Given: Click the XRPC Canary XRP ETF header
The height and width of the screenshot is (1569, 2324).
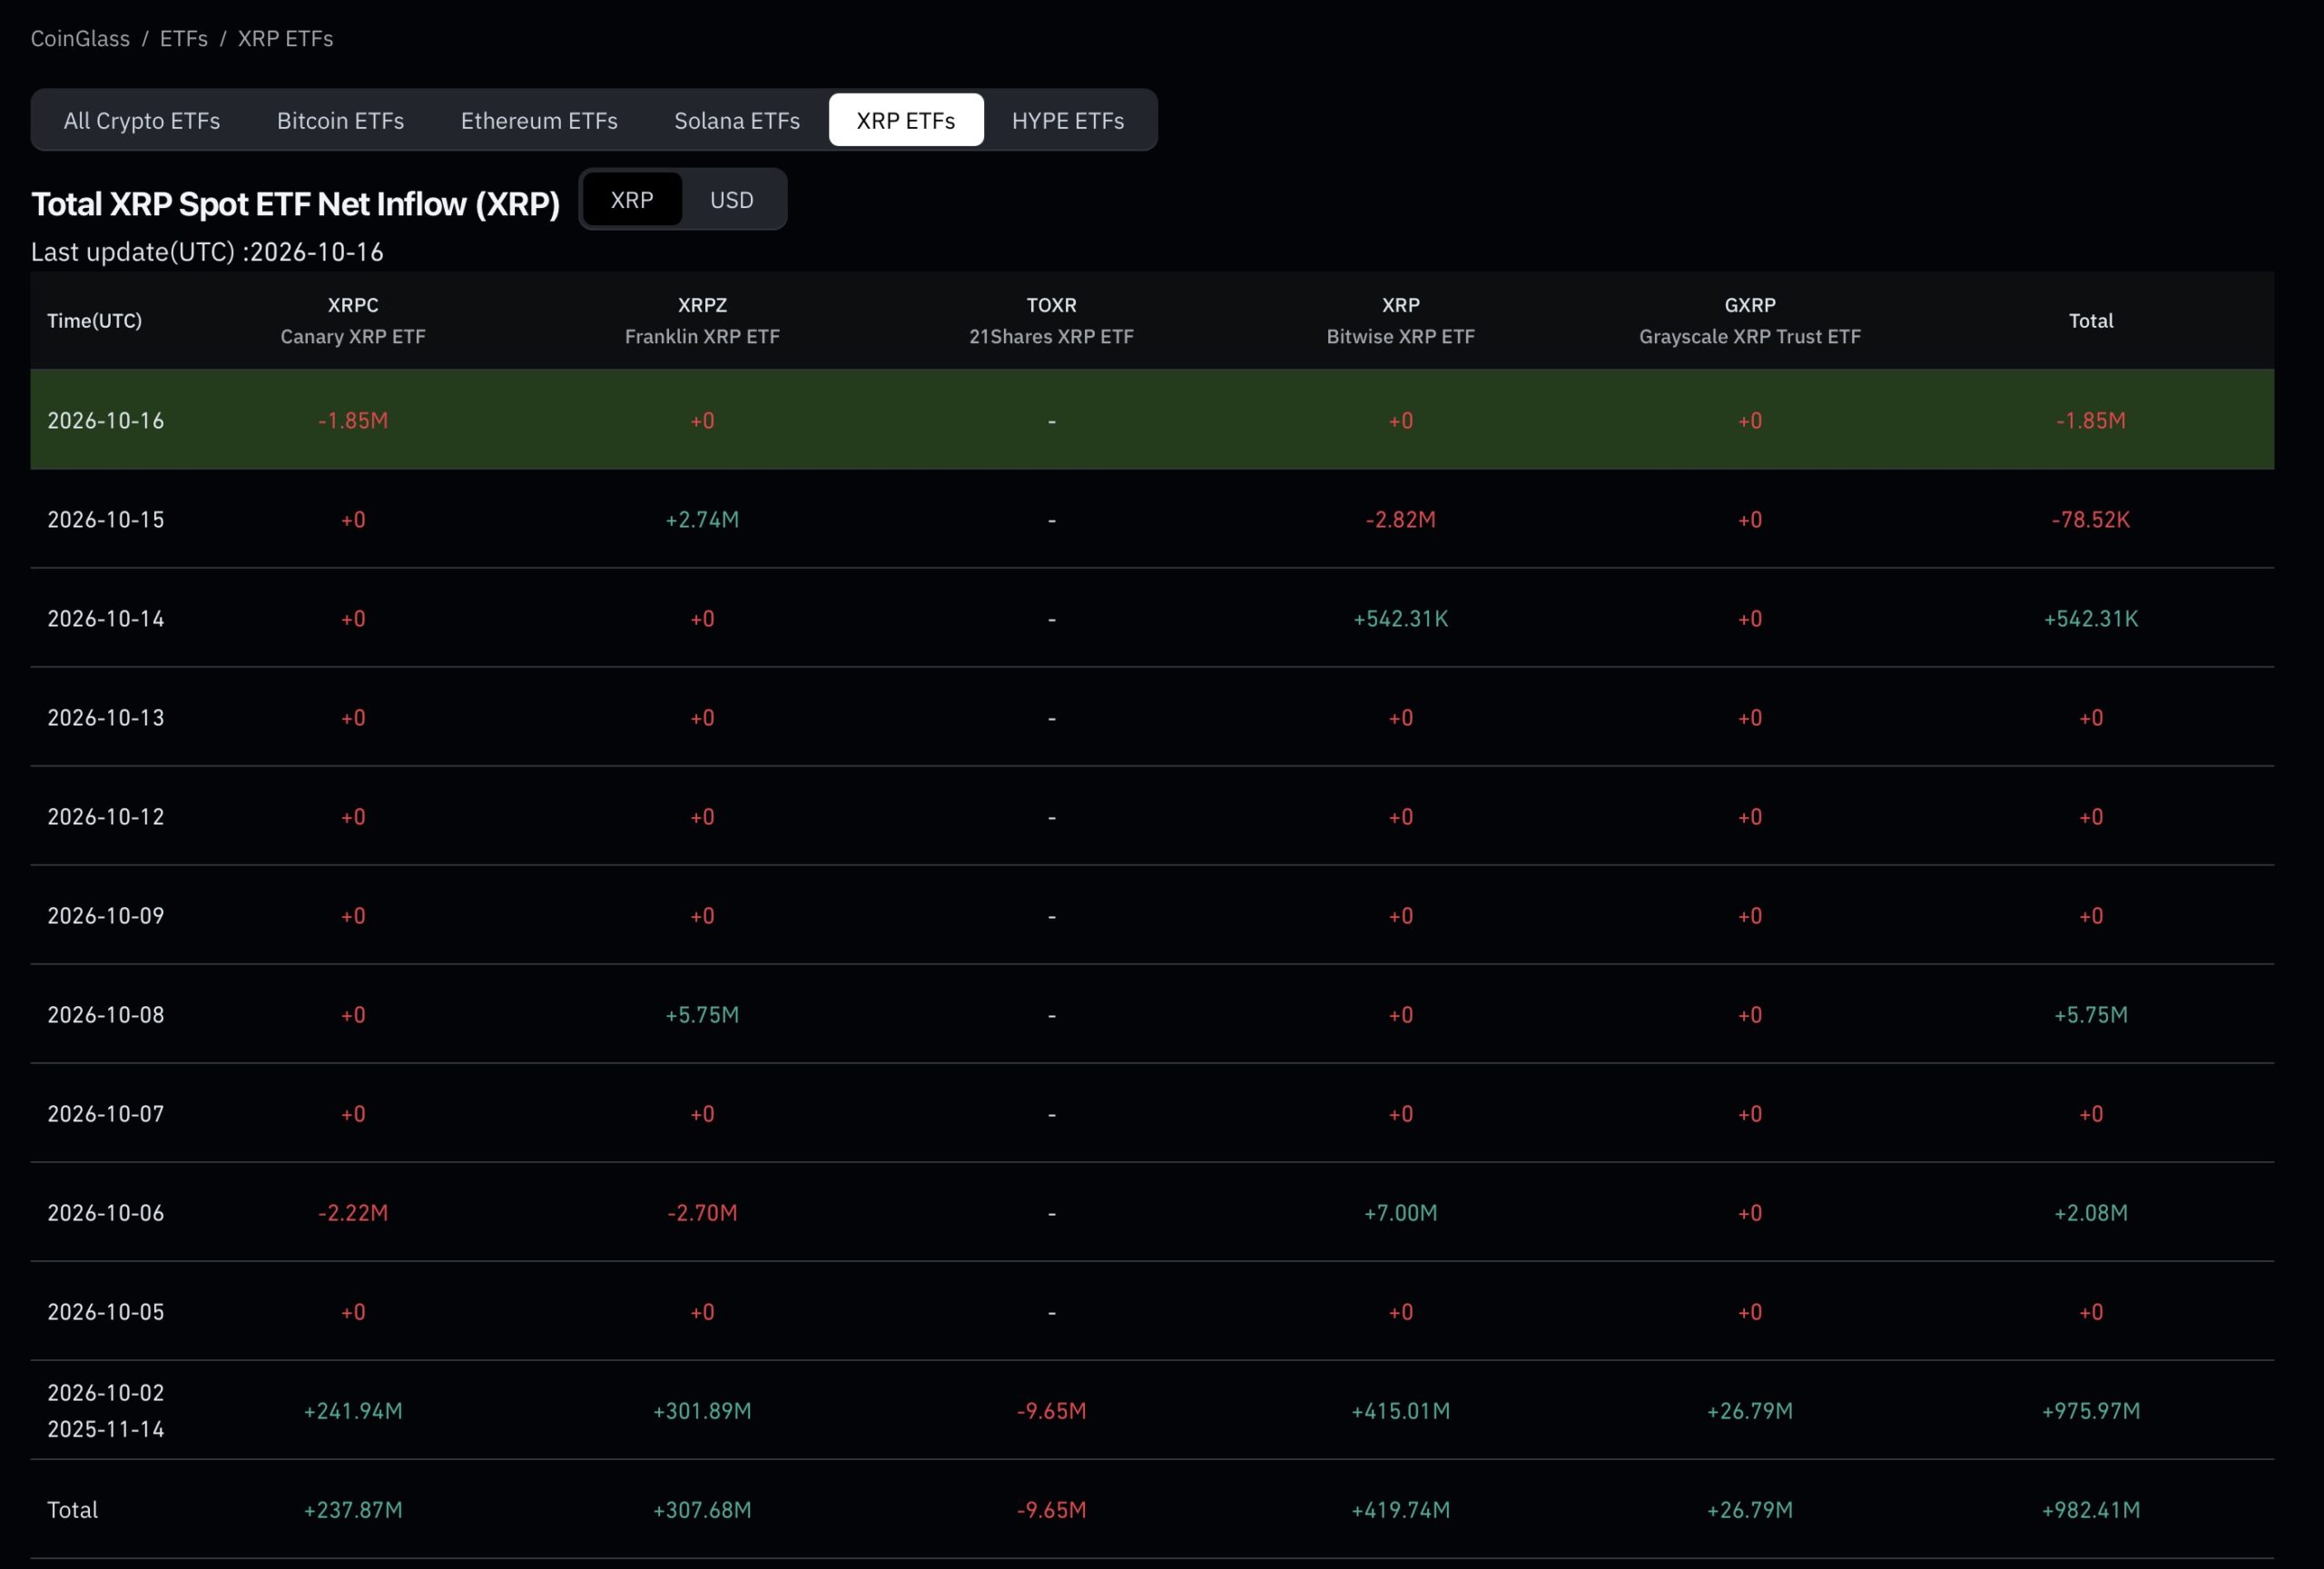Looking at the screenshot, I should click(x=353, y=320).
